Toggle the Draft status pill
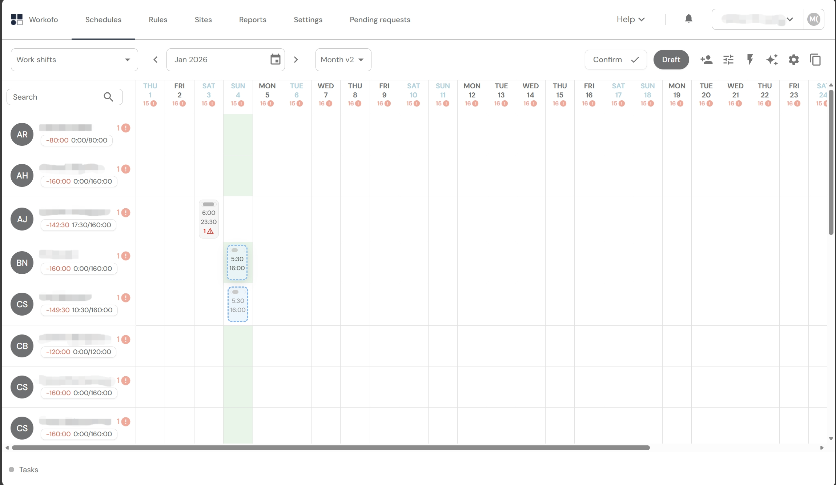 pyautogui.click(x=671, y=60)
